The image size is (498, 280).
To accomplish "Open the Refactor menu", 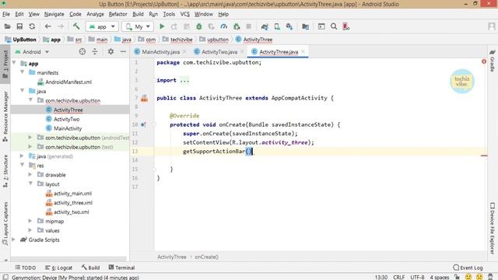I will pyautogui.click(x=117, y=14).
